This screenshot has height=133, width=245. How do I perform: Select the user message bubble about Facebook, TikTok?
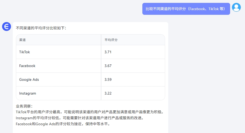(x=186, y=9)
